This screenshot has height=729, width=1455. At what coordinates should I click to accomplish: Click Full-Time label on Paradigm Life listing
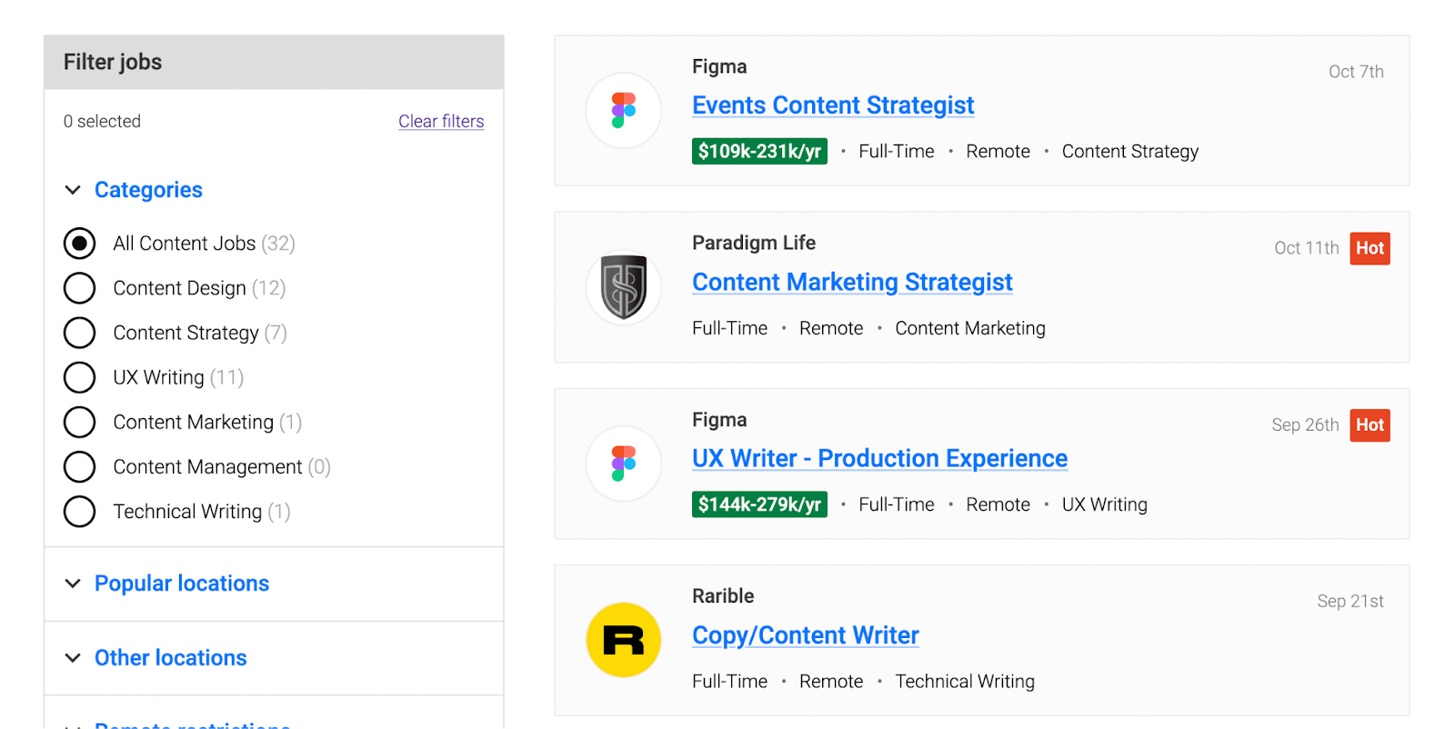point(729,328)
